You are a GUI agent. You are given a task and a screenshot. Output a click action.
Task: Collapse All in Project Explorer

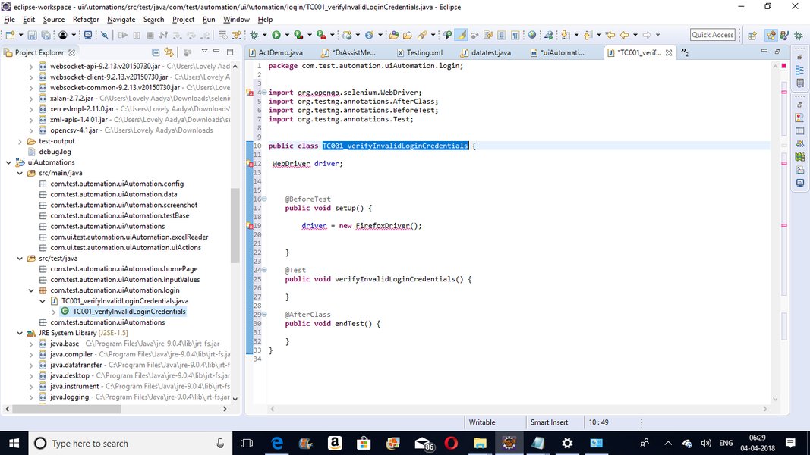(156, 52)
